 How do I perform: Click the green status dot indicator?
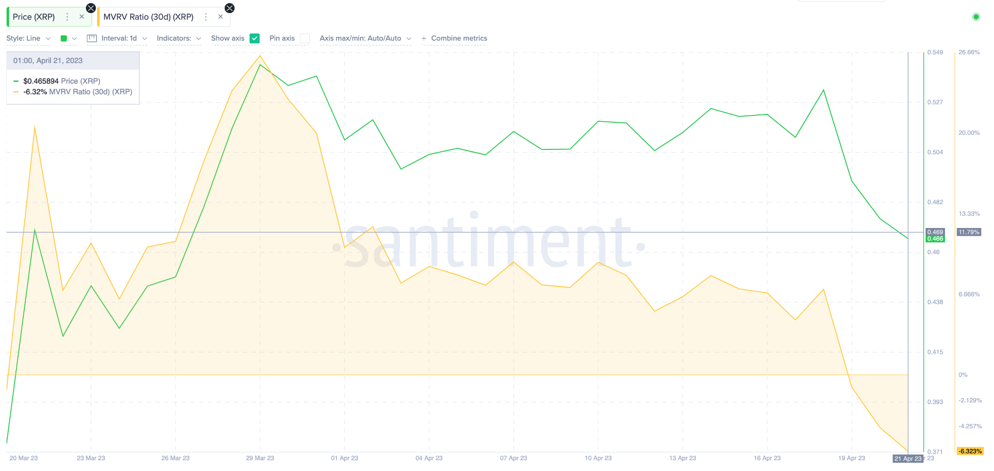click(976, 17)
